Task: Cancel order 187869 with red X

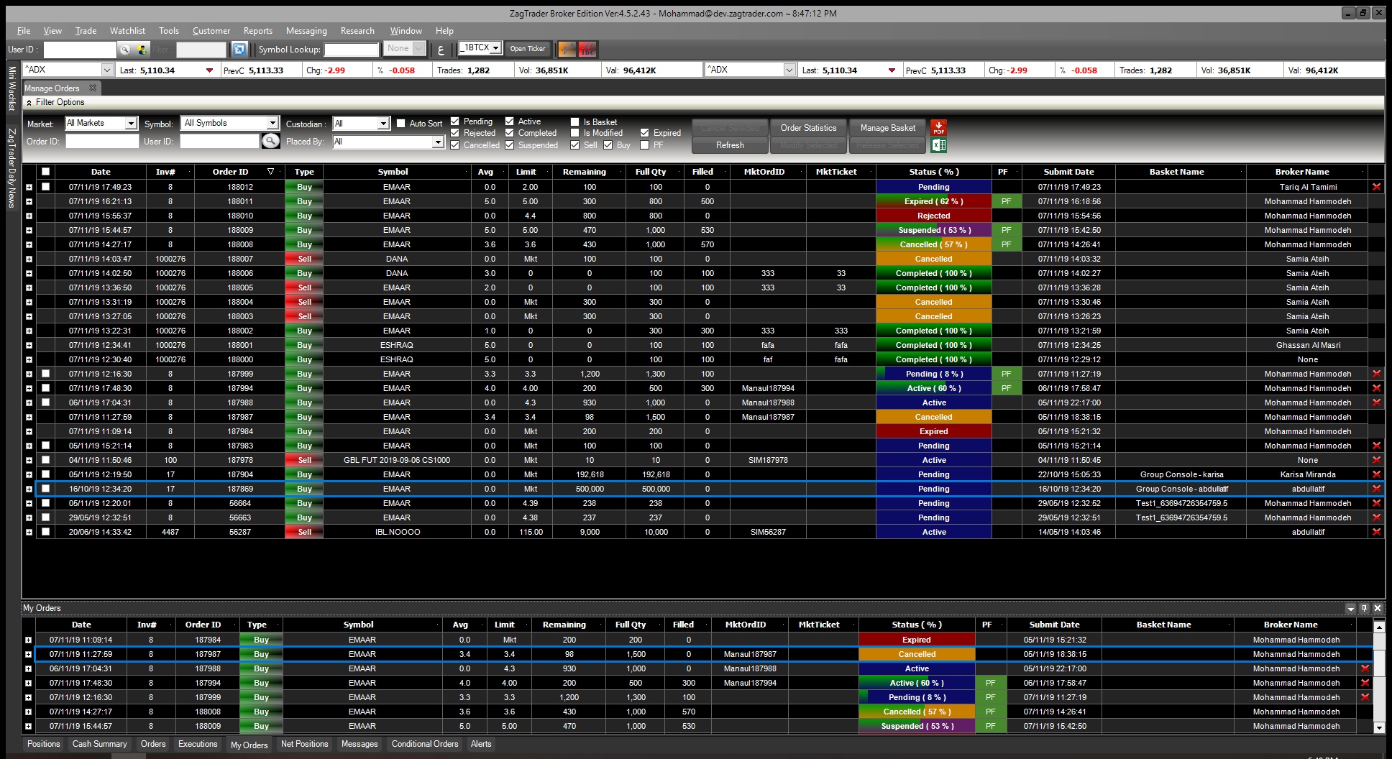Action: [1376, 489]
